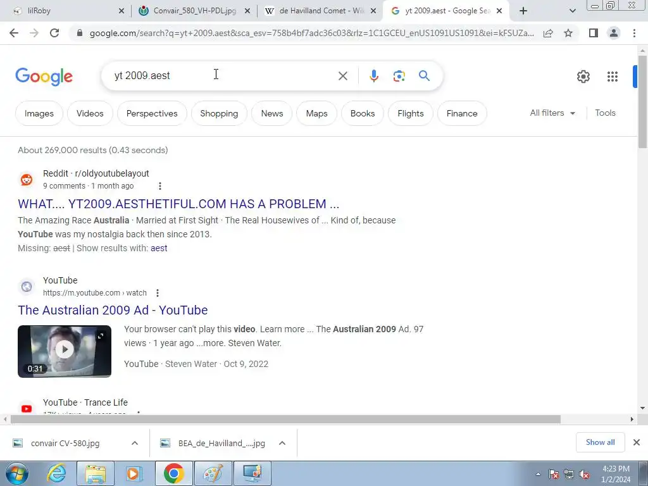Click the network tray icon
Screen dimensions: 648x486
[x=569, y=475]
